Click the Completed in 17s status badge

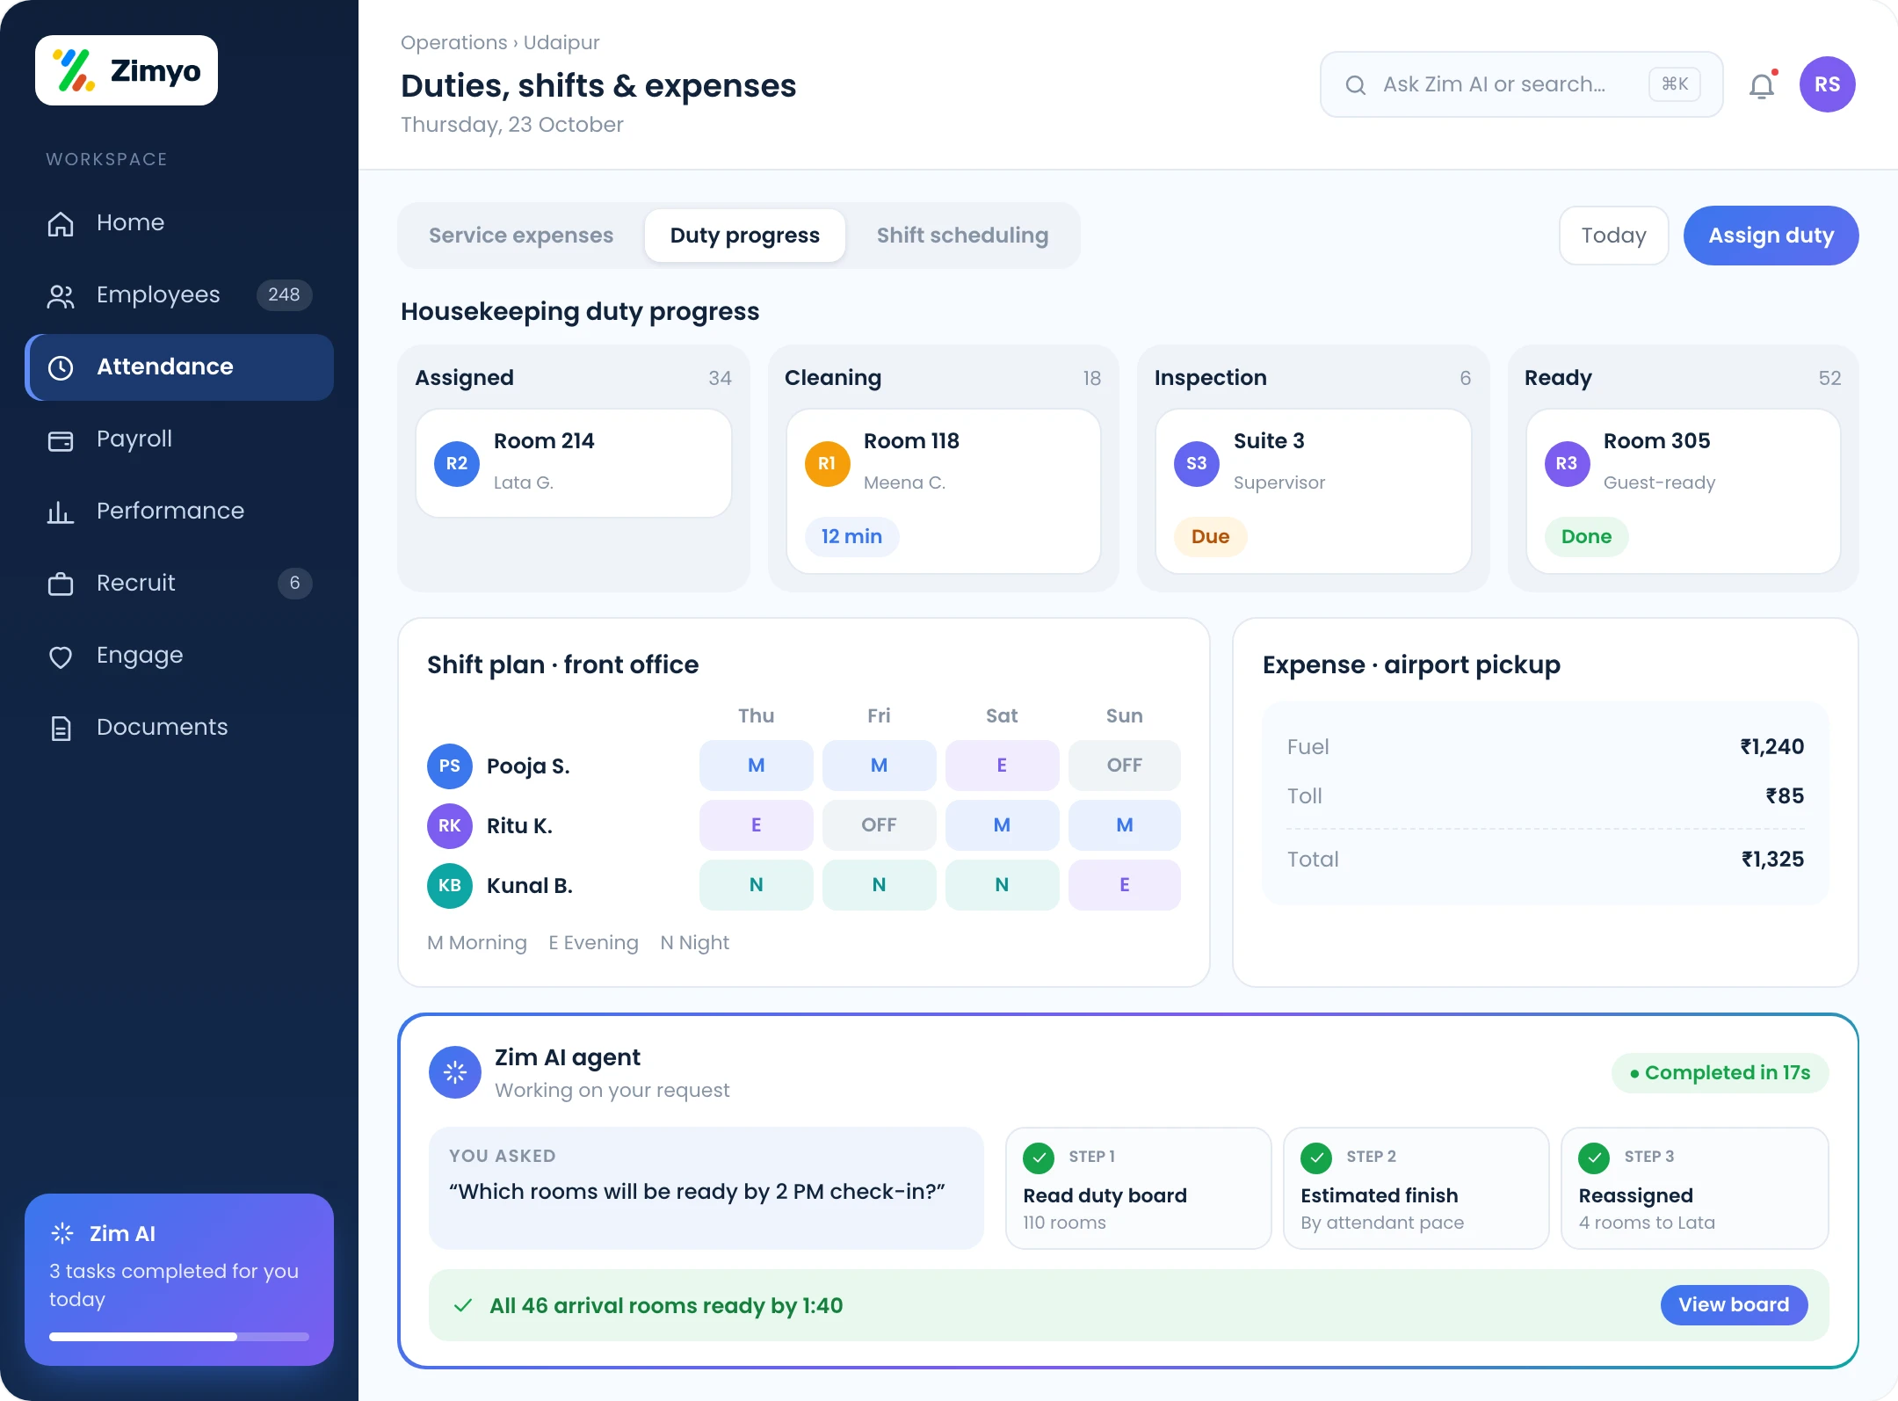pyautogui.click(x=1720, y=1072)
